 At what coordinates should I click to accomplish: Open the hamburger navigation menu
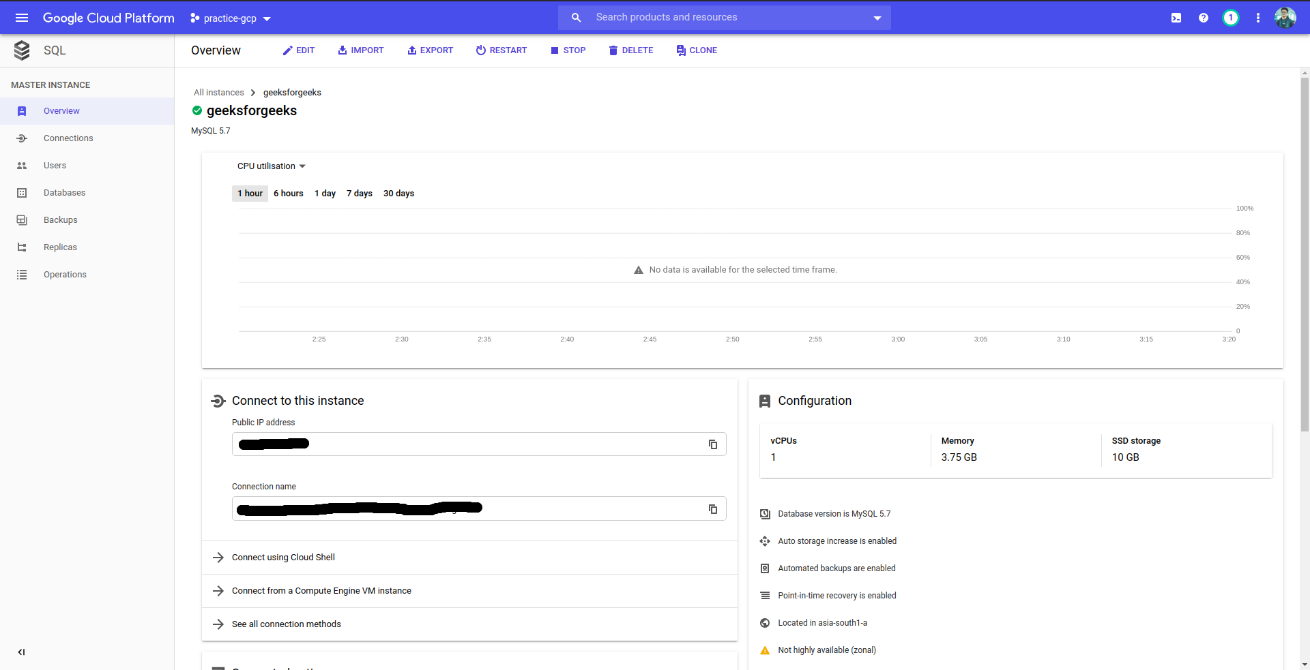click(22, 18)
